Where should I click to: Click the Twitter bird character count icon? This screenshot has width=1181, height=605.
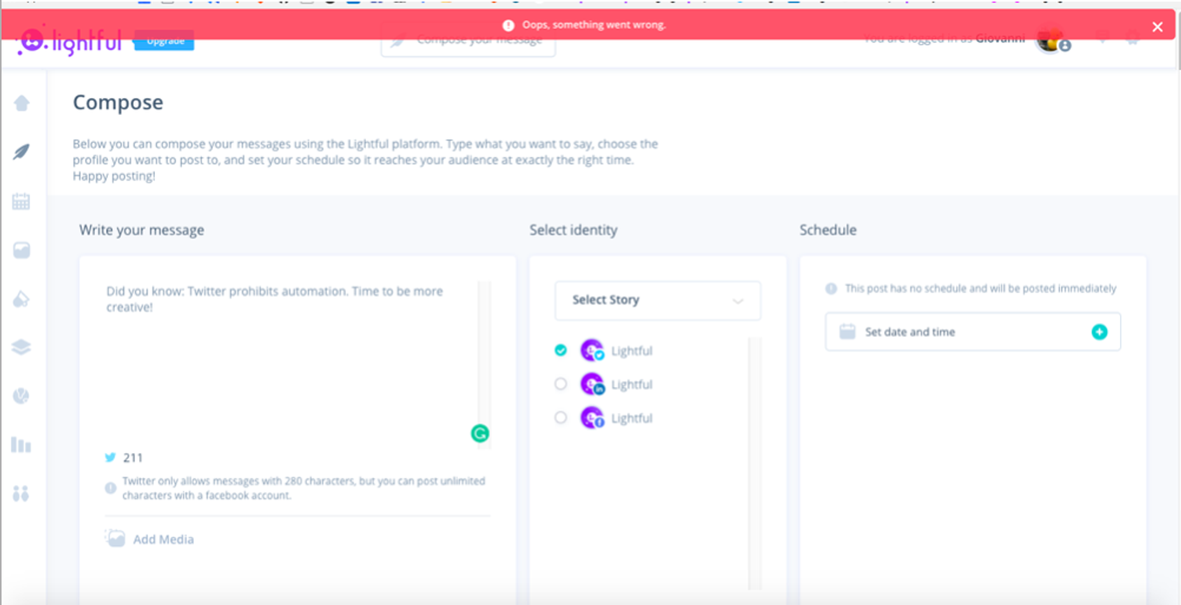(110, 458)
